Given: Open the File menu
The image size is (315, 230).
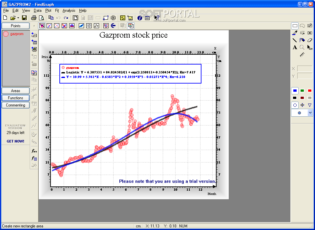Looking at the screenshot, I should click(x=6, y=10).
